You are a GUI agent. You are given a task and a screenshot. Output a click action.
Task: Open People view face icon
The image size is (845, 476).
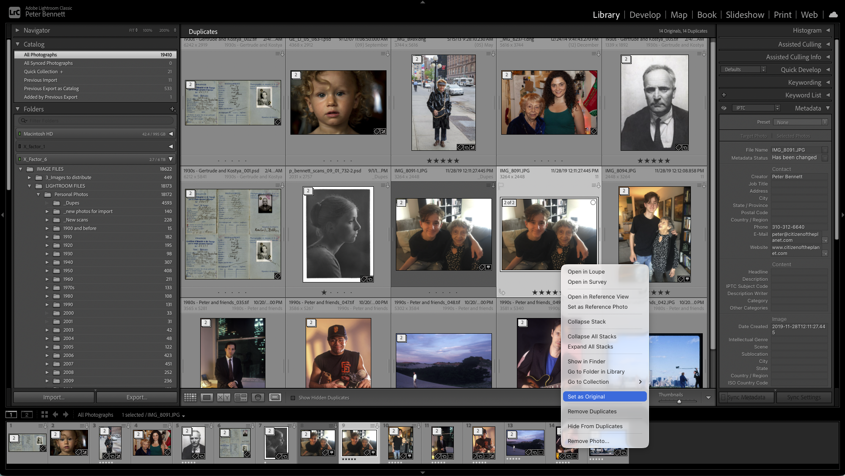pos(258,397)
